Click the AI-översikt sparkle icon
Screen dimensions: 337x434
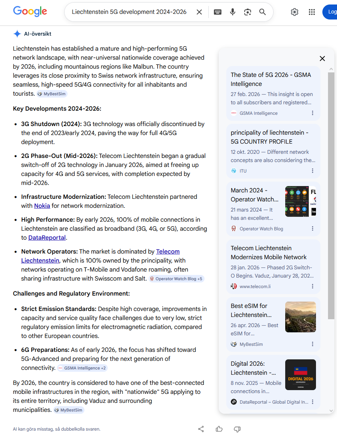point(17,34)
